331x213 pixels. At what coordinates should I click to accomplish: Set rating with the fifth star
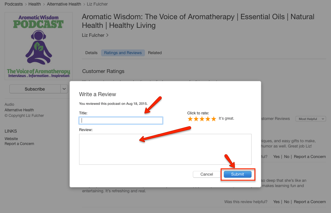(214, 119)
